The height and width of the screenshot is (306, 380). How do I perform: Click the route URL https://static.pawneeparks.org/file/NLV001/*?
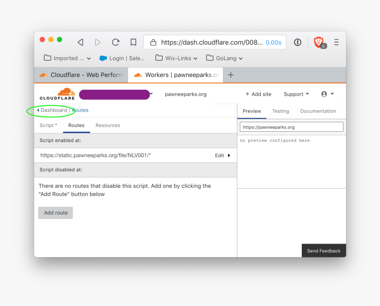point(95,155)
